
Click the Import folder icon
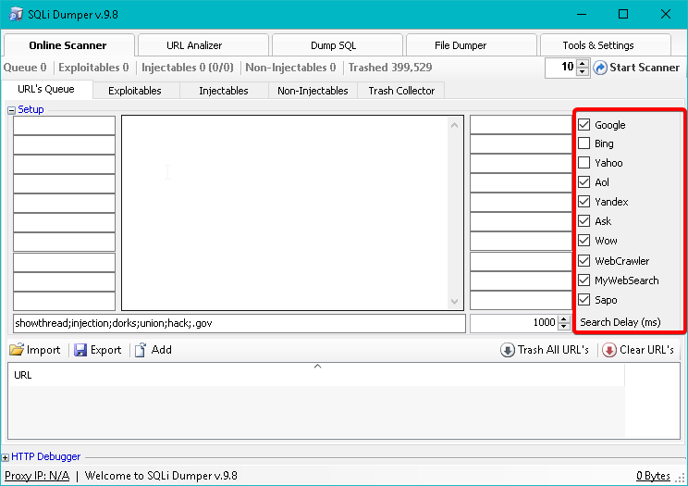(x=17, y=350)
